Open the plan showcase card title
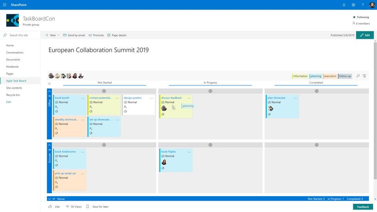Image resolution: width=377 pixels, height=212 pixels. (x=276, y=98)
